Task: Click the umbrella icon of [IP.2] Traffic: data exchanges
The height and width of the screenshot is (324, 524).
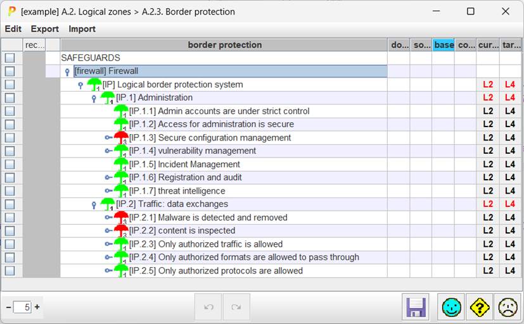Action: tap(108, 204)
